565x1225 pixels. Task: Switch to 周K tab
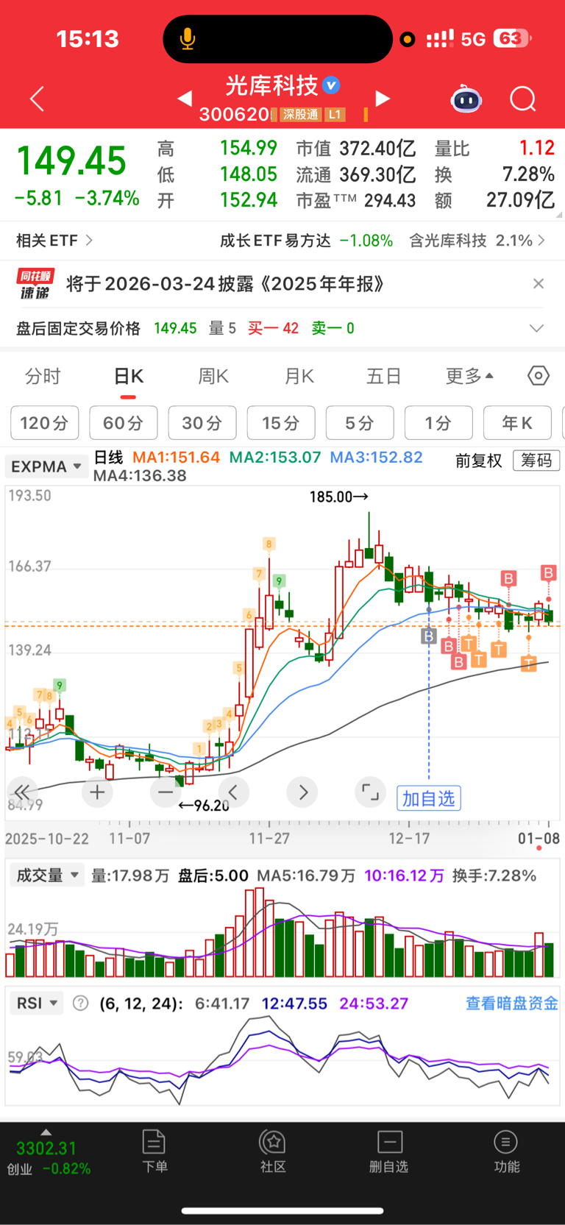tap(213, 376)
